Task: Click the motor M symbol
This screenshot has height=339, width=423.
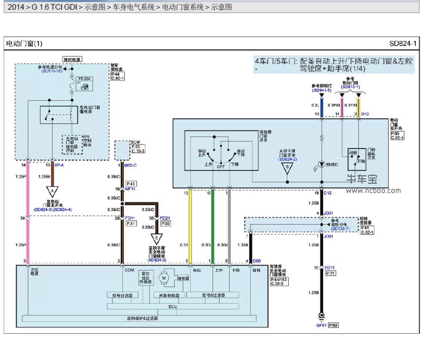Action: click(x=164, y=278)
